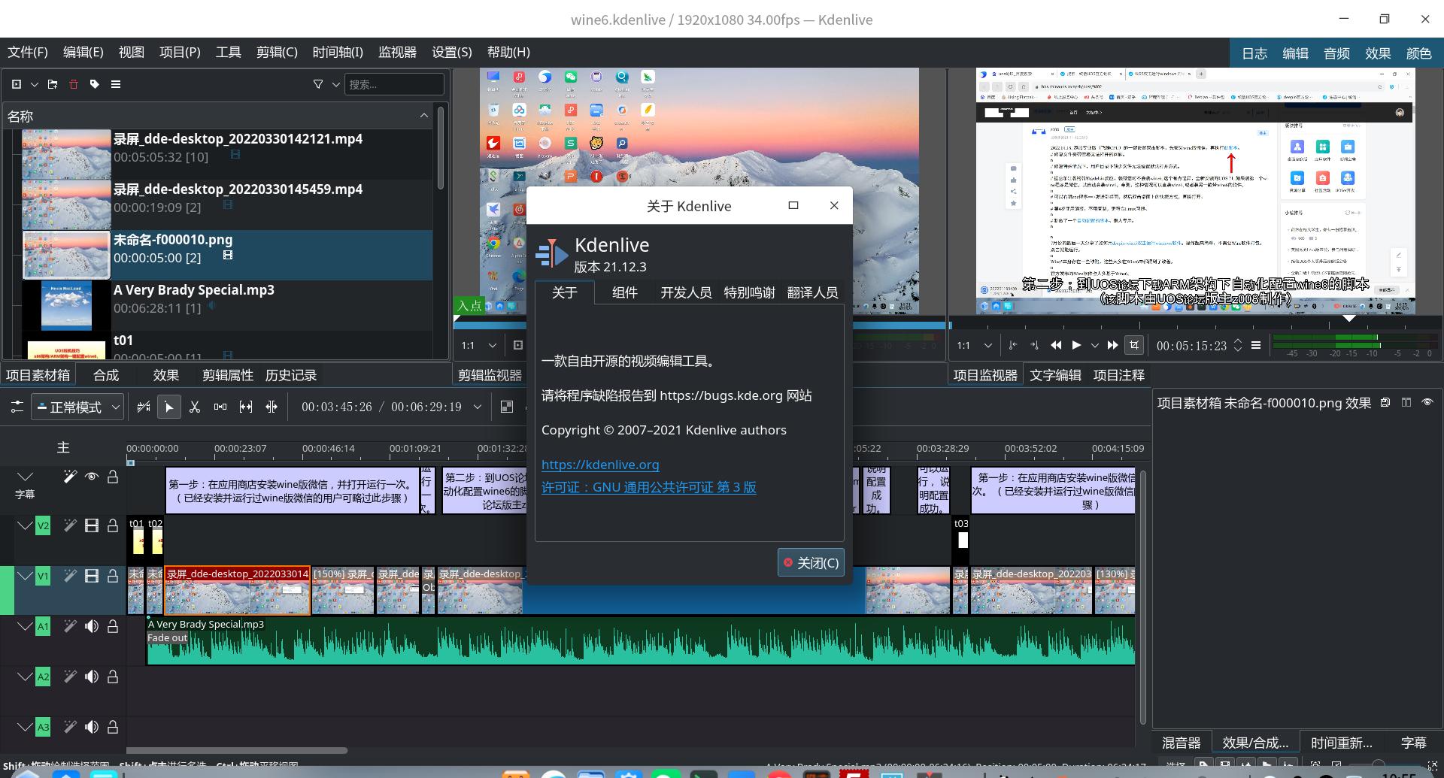
Task: Open the kdenlive.org website link
Action: click(600, 465)
